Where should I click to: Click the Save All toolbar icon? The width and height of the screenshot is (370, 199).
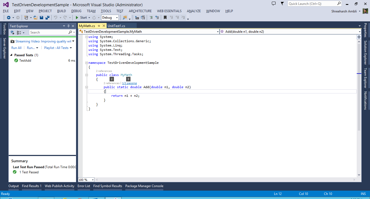point(47,18)
